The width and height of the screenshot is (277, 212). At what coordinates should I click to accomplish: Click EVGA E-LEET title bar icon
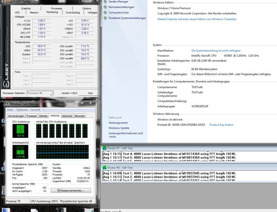coord(3,2)
